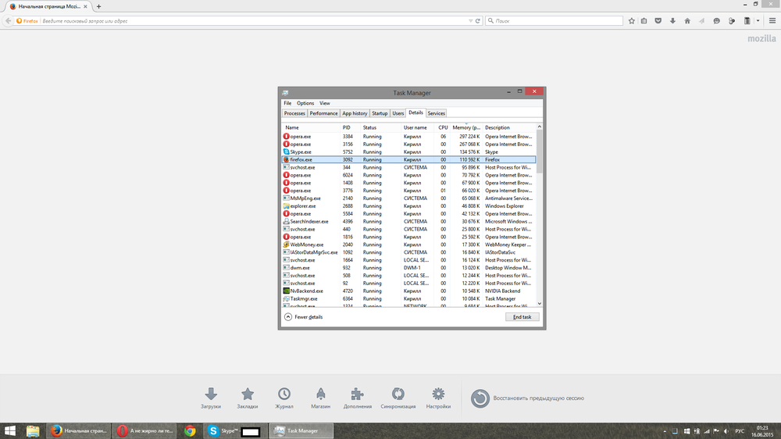Screen dimensions: 781x439
Task: Select the SearchIndexer.exe process row
Action: pyautogui.click(x=409, y=221)
